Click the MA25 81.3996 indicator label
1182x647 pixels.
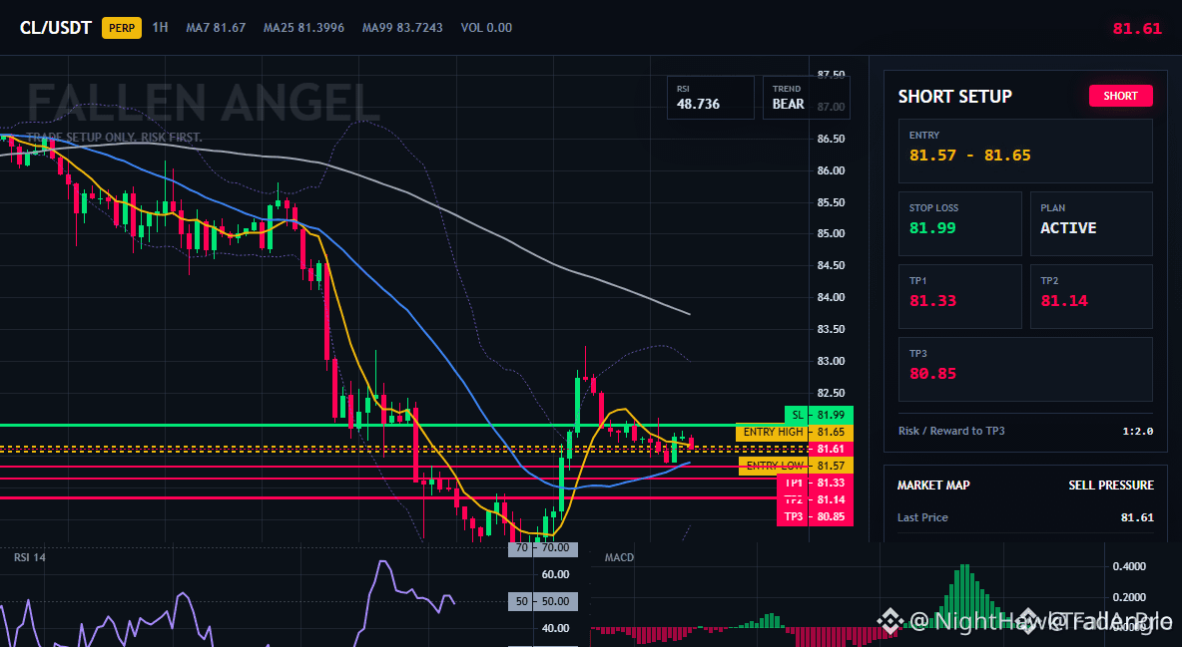tap(303, 28)
